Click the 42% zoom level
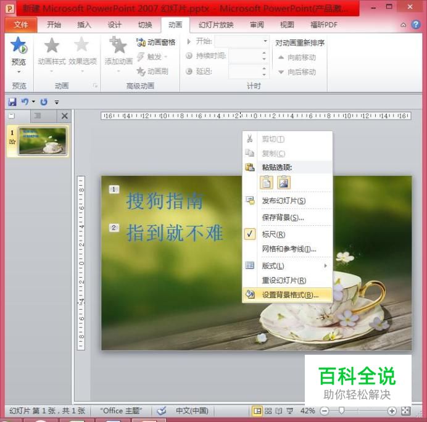The width and height of the screenshot is (427, 422). click(307, 411)
